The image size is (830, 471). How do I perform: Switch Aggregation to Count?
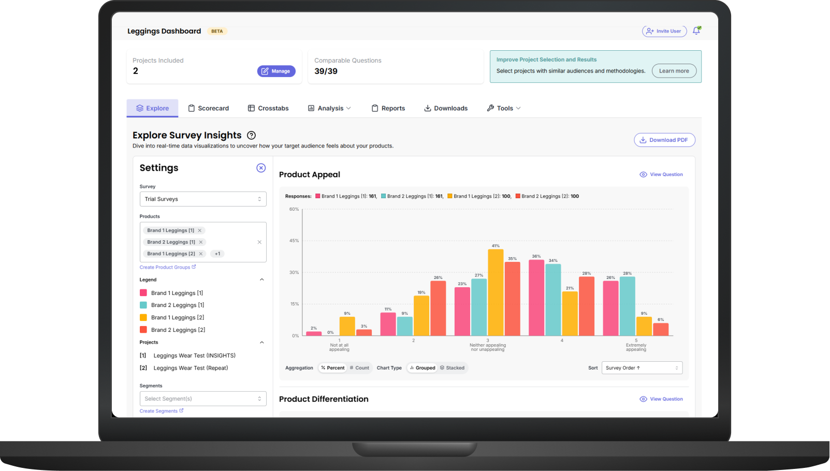(360, 367)
